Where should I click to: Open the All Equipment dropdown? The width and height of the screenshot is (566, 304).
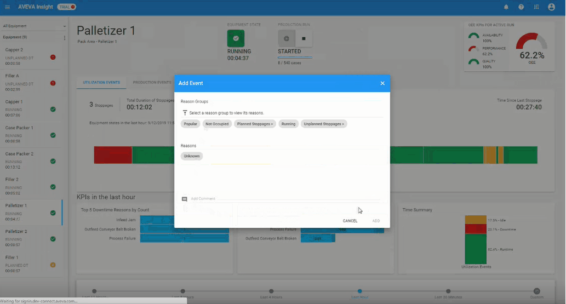pyautogui.click(x=33, y=26)
